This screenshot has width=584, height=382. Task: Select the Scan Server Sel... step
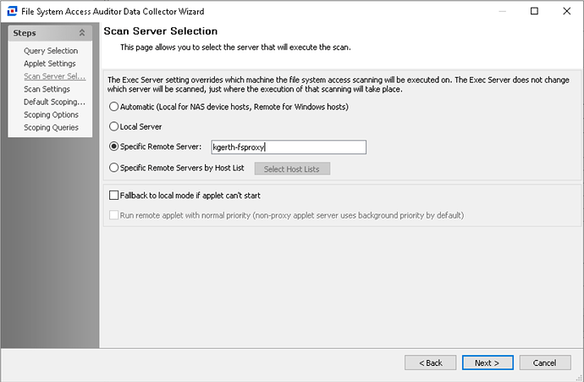pyautogui.click(x=54, y=76)
